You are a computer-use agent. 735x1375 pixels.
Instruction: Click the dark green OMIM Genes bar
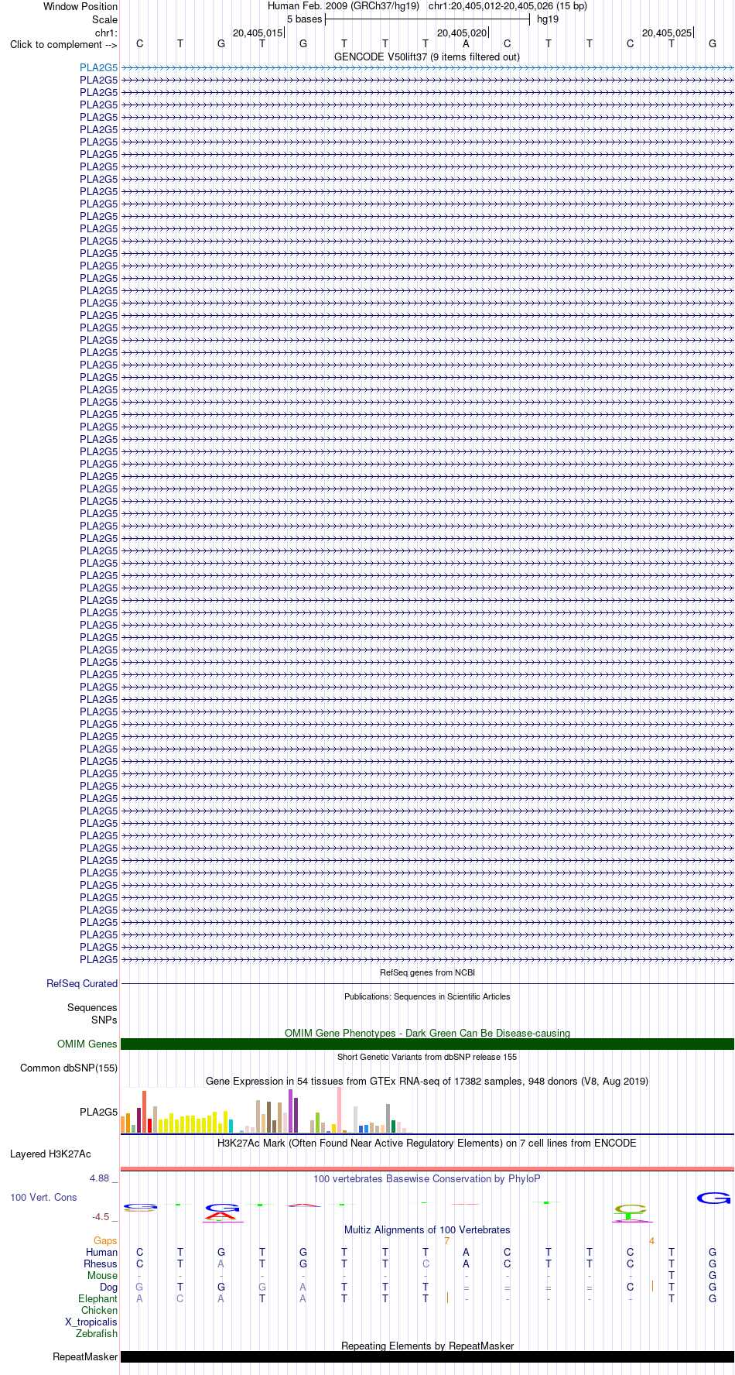tap(427, 1044)
